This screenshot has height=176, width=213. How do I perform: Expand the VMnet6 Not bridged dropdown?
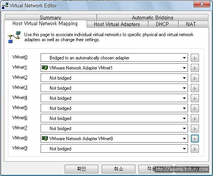114,118
